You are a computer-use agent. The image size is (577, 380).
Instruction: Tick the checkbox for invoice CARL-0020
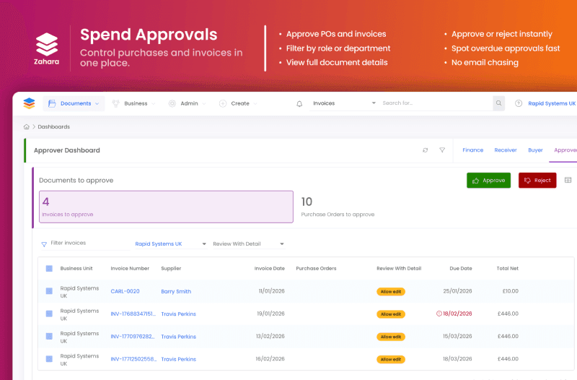pos(49,291)
